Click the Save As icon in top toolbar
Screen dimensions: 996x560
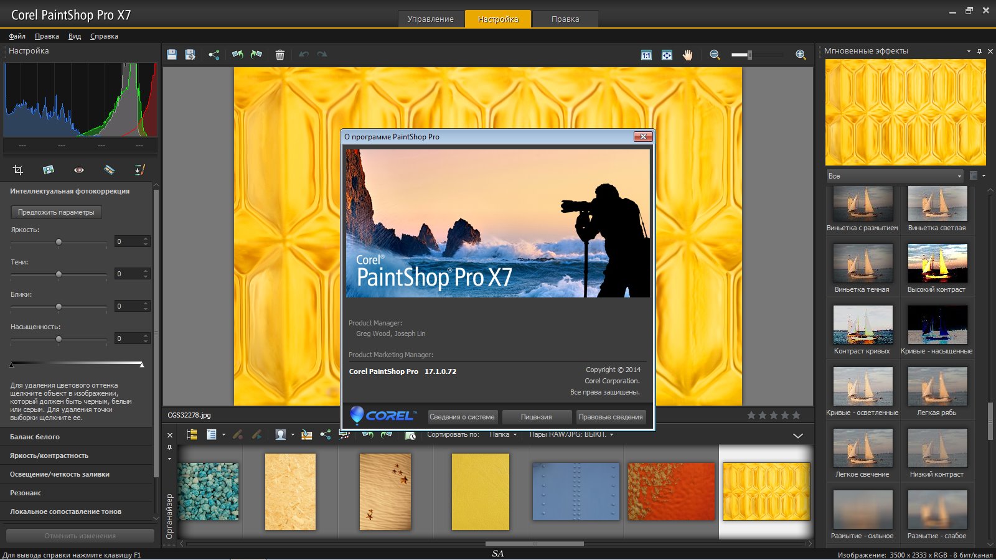(190, 55)
